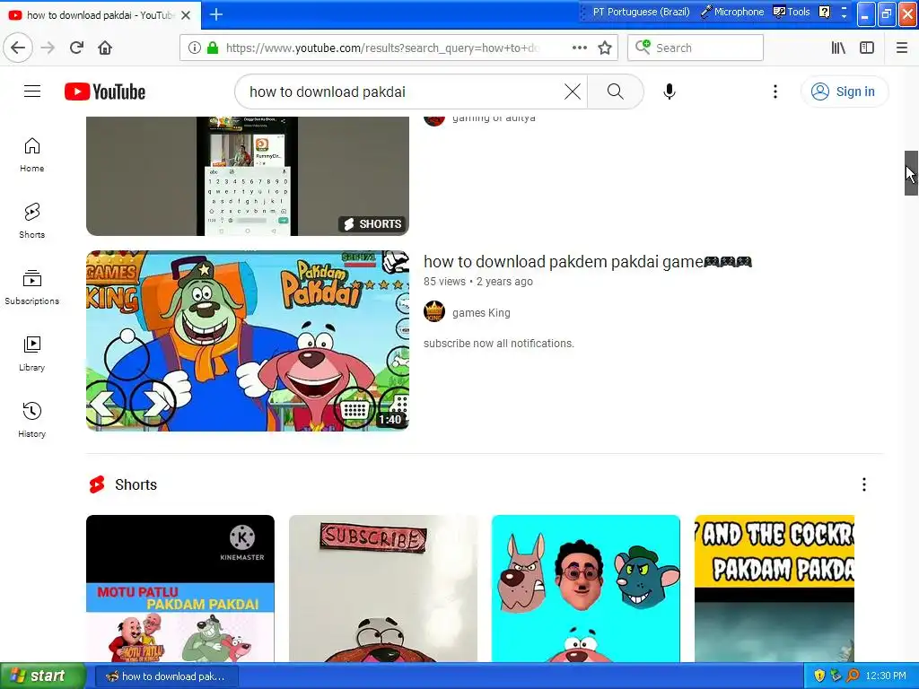Open Shorts shelf three-dot options menu

(864, 484)
